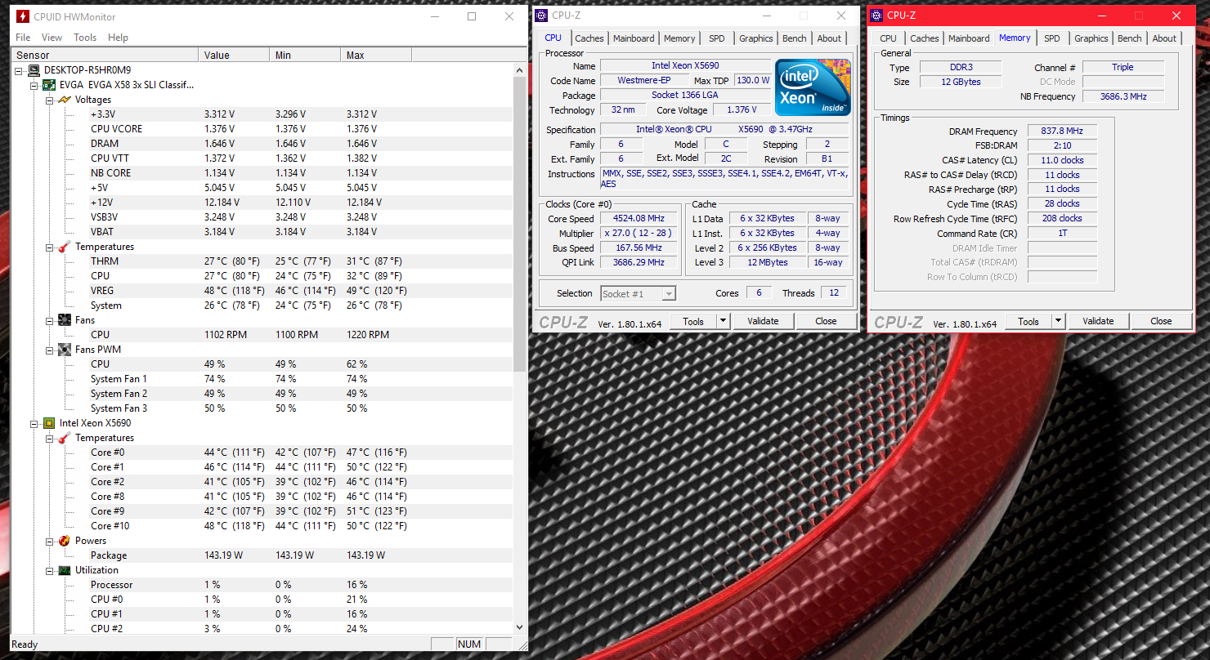Viewport: 1210px width, 660px height.
Task: Click the Powers flame icon
Action: pos(65,541)
